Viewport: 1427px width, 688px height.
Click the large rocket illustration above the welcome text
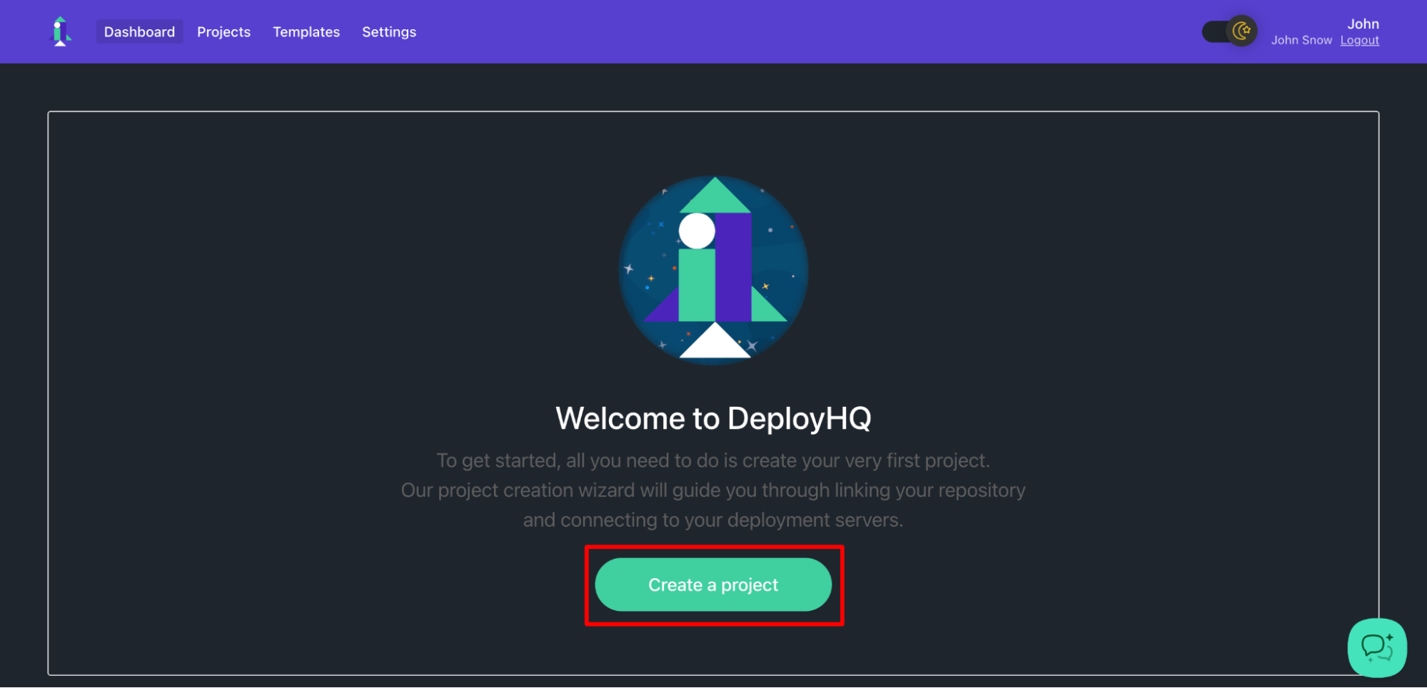[713, 270]
